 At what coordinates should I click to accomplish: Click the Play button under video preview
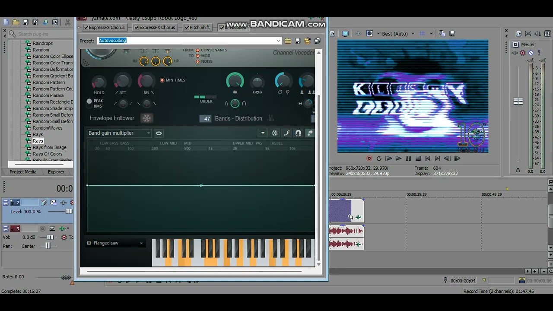coord(398,159)
